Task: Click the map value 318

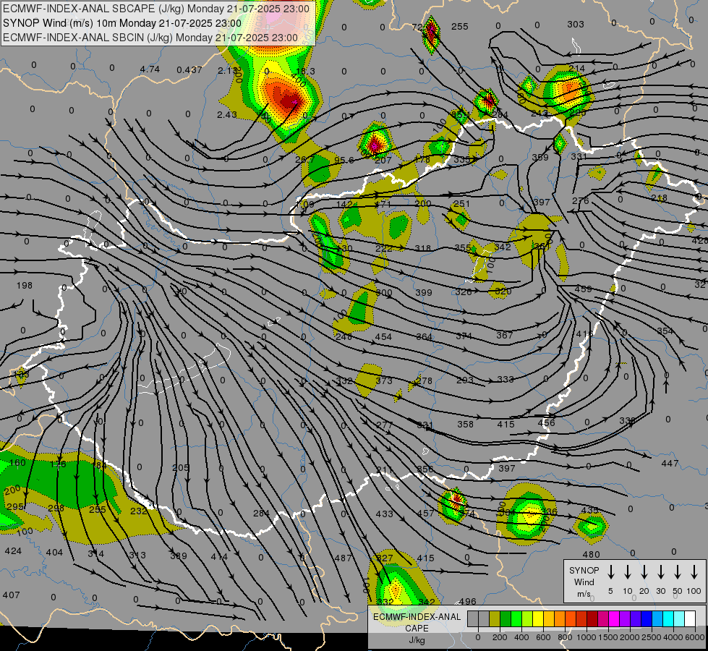Action: tap(422, 249)
